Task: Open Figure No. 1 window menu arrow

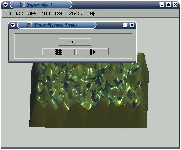Action: [5, 5]
